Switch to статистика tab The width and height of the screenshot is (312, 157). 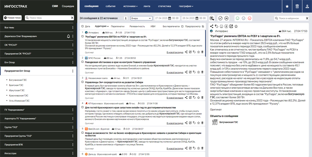pyautogui.click(x=165, y=6)
